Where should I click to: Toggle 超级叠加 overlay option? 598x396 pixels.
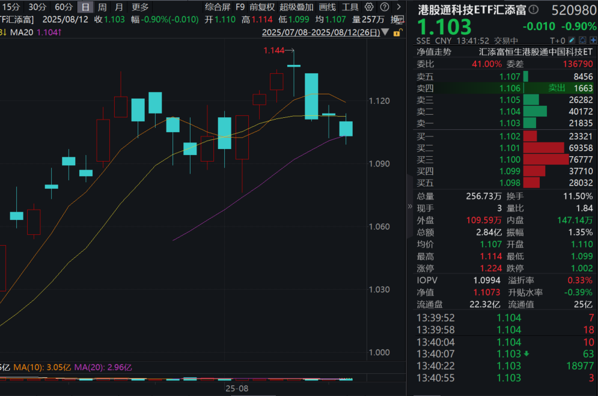point(296,7)
